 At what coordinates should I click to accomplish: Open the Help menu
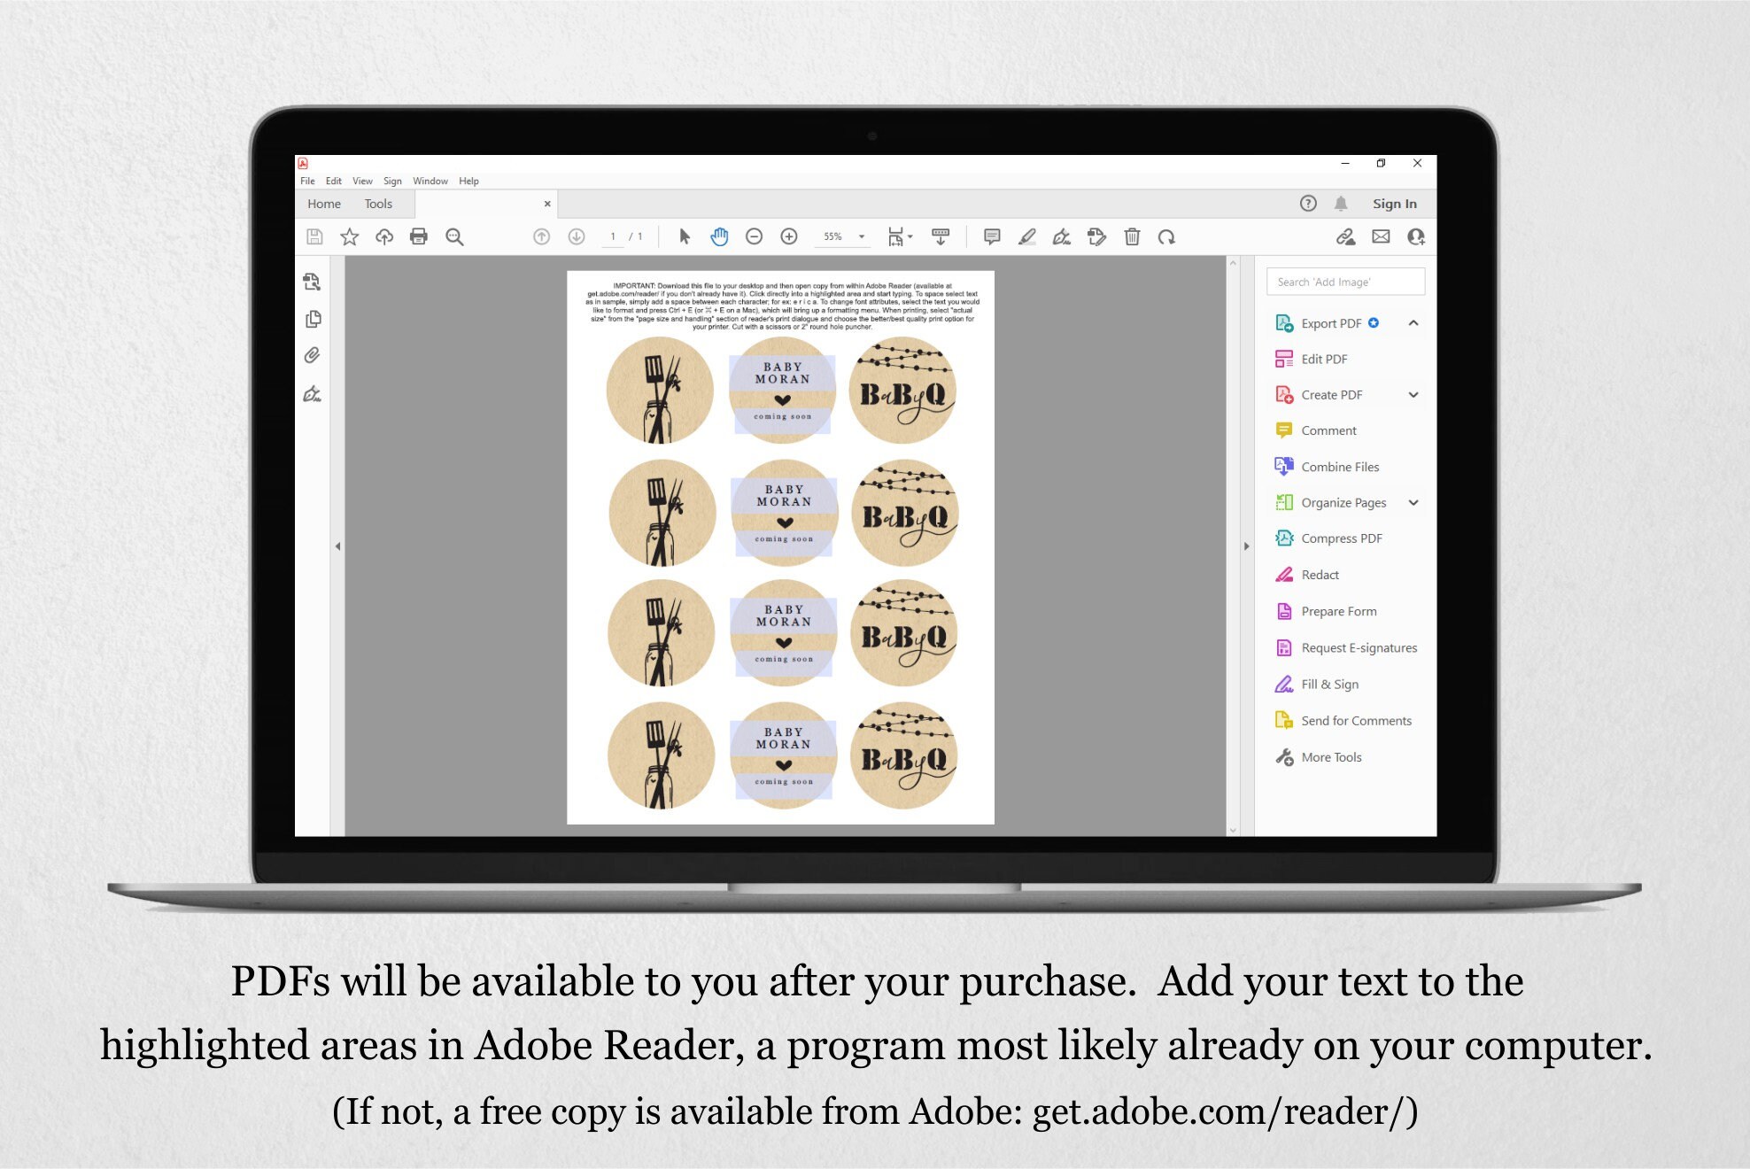[x=468, y=181]
